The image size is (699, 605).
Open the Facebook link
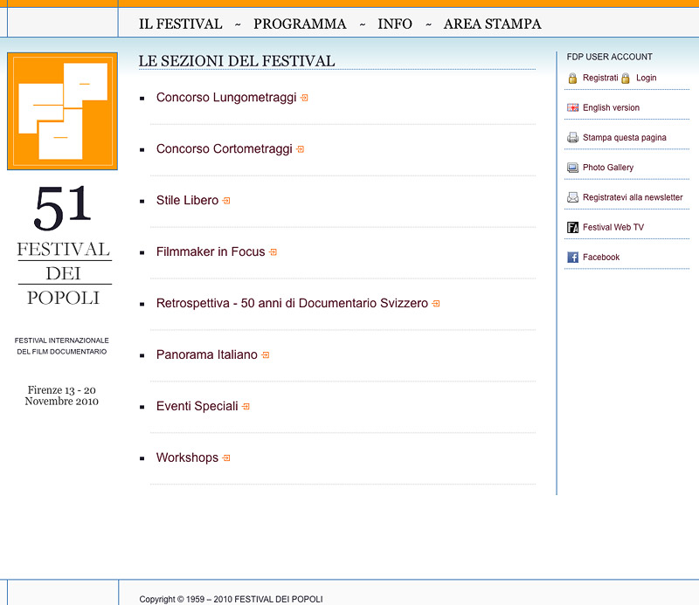click(x=601, y=257)
